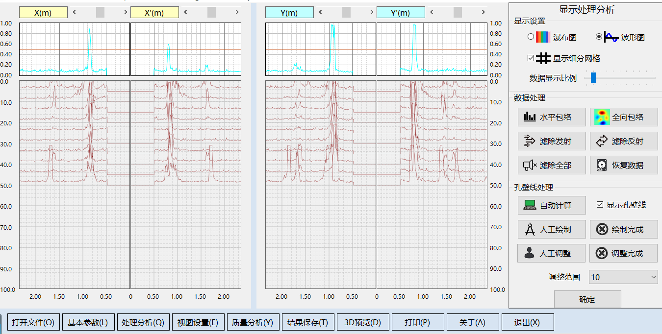Image resolution: width=662 pixels, height=334 pixels.
Task: Adjust the 数据显示比例 slider handle
Action: (x=593, y=77)
